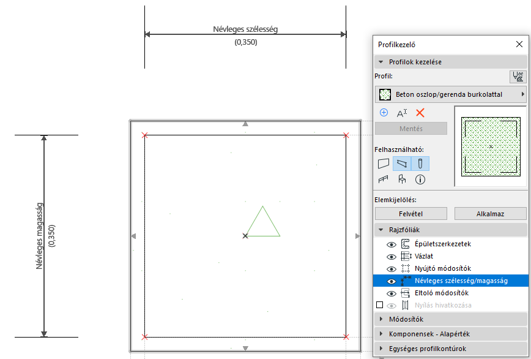Click the top stretch arrow on the profile
The height and width of the screenshot is (359, 531).
pyautogui.click(x=245, y=124)
